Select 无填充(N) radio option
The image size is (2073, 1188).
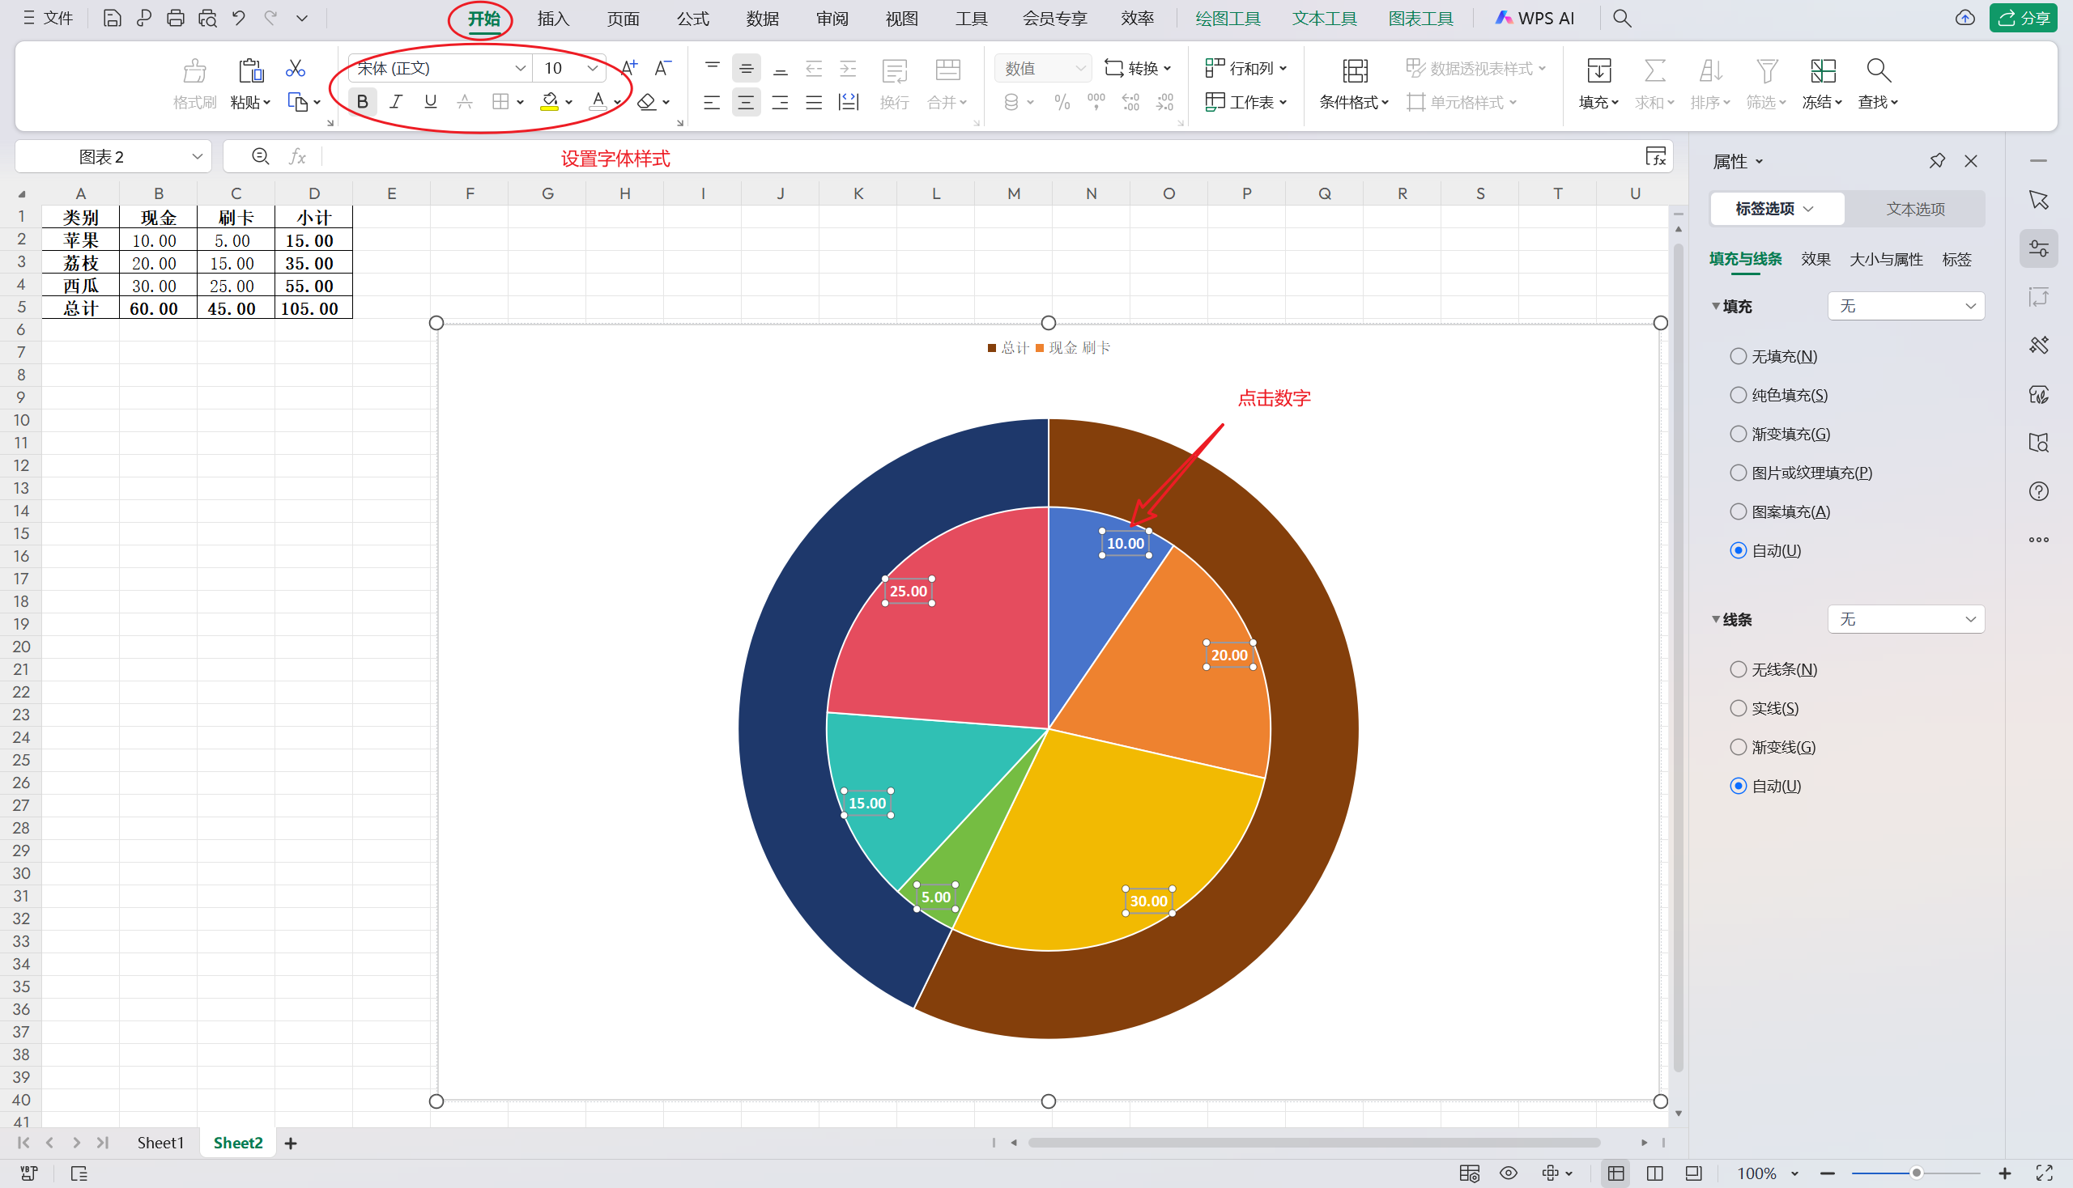coord(1739,356)
